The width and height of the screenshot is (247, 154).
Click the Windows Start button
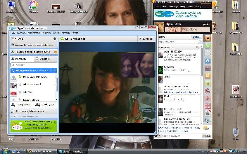pos(5,151)
